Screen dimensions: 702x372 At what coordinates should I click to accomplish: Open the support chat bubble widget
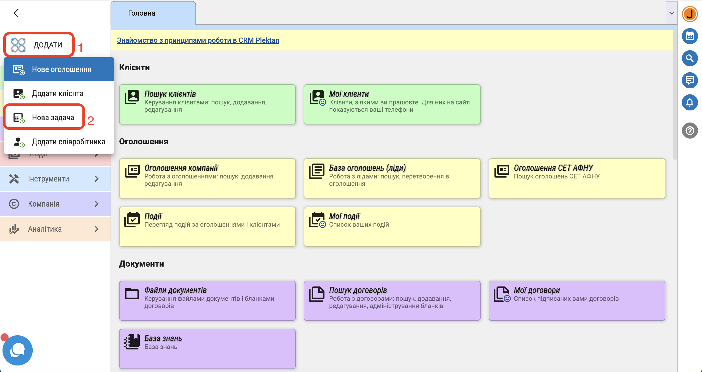point(18,350)
